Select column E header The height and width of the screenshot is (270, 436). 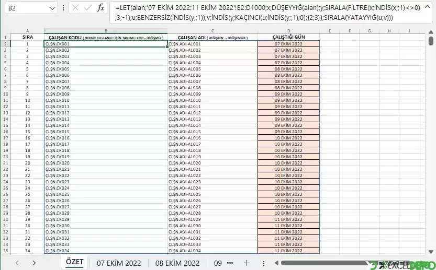330,31
